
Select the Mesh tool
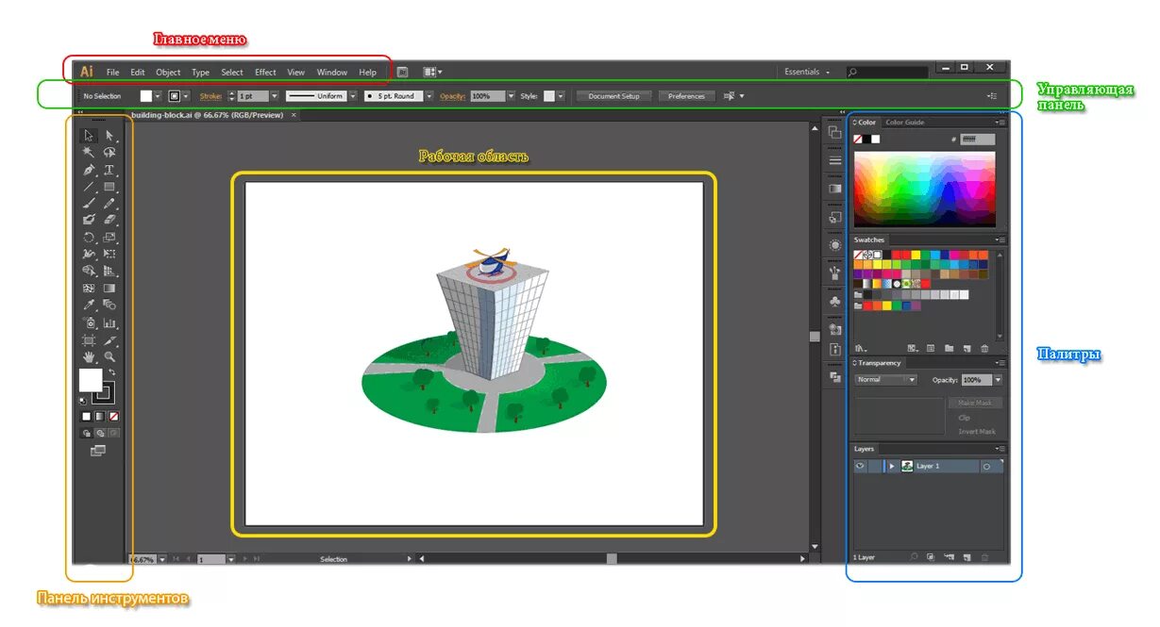(89, 288)
